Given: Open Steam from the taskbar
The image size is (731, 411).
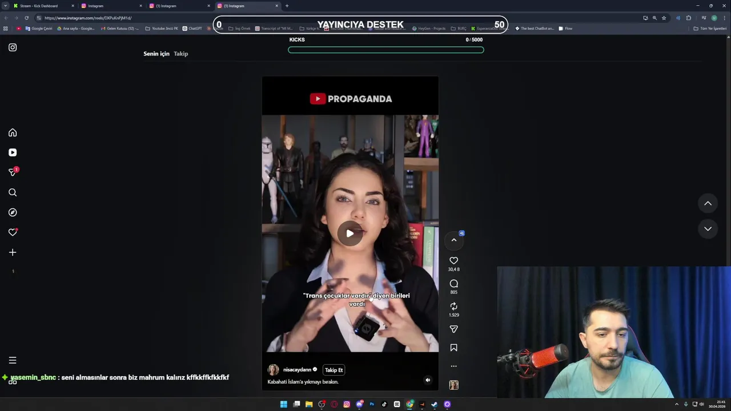Looking at the screenshot, I should pyautogui.click(x=435, y=404).
